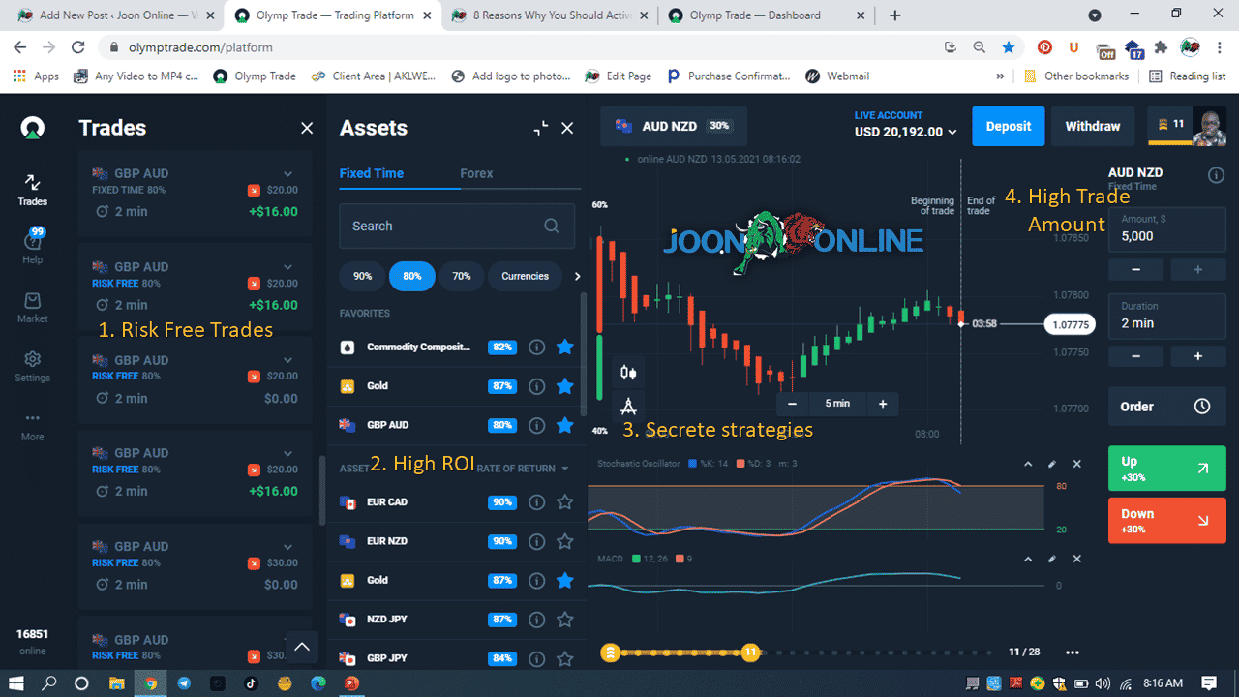Collapse the MACD panel
The width and height of the screenshot is (1239, 697).
[1028, 559]
